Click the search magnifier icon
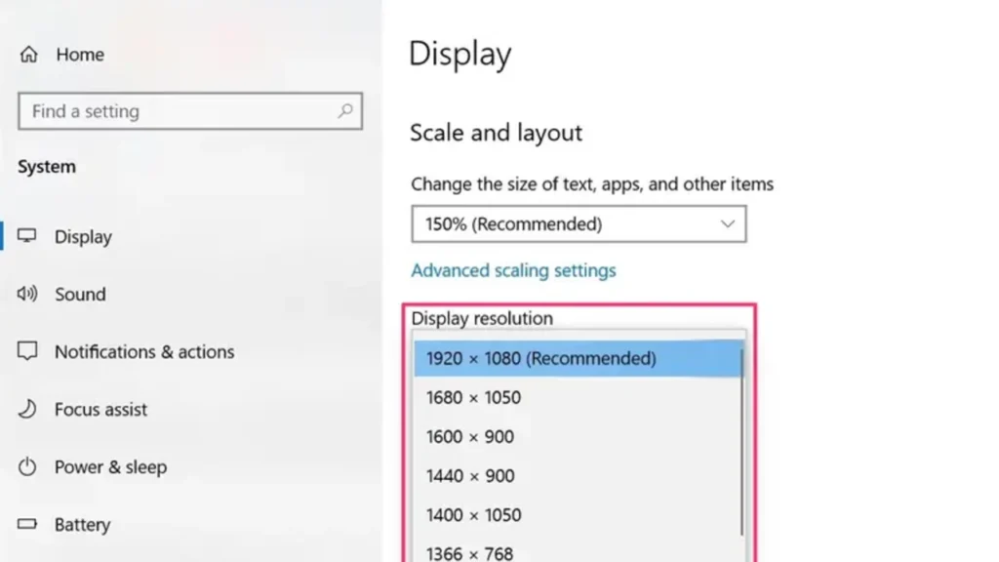Viewport: 999px width, 562px height. 345,111
